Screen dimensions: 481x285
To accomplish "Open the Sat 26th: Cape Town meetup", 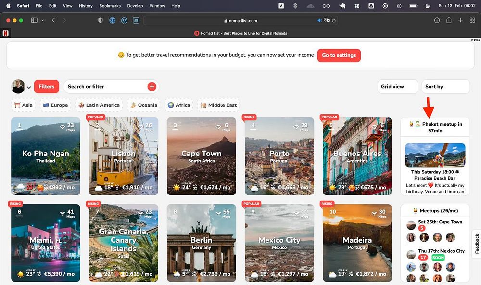I will click(440, 222).
